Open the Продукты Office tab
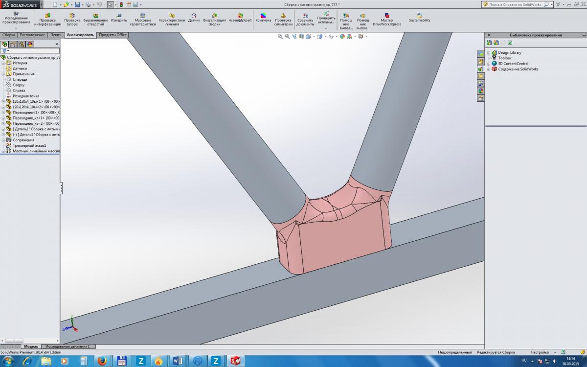Image resolution: width=587 pixels, height=367 pixels. coord(113,35)
